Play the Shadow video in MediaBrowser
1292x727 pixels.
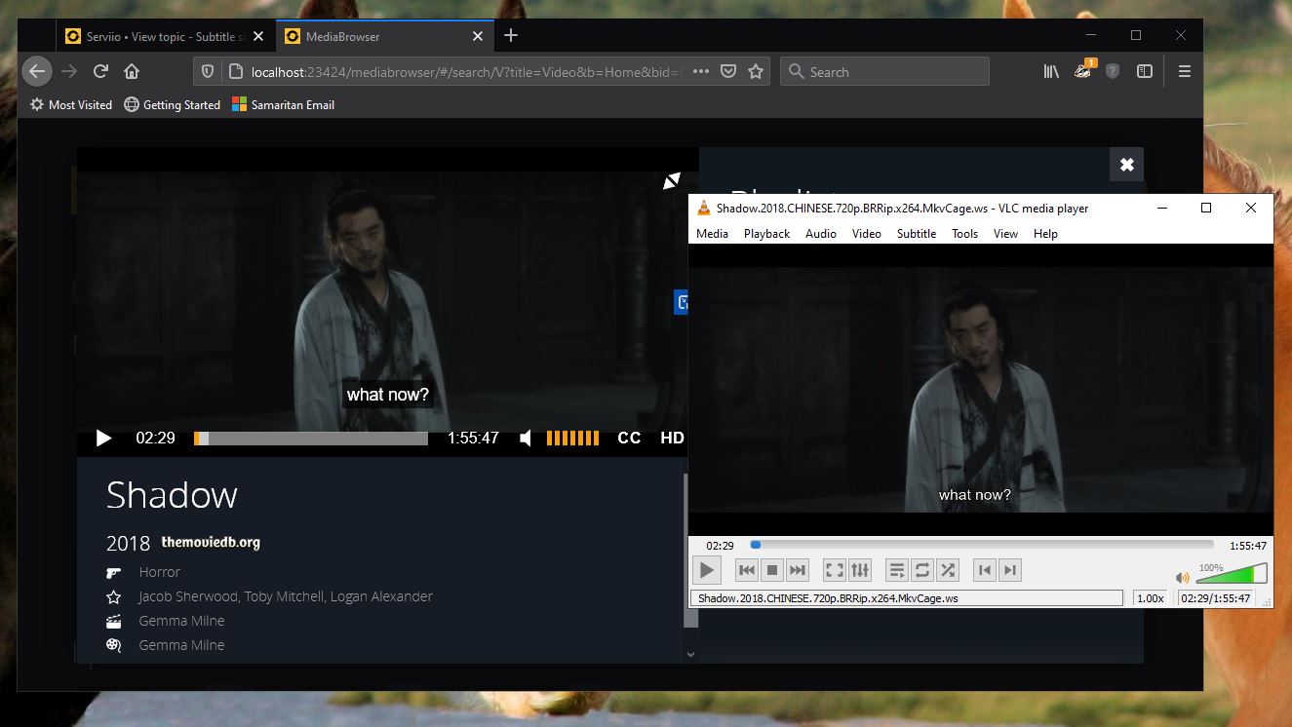click(103, 439)
